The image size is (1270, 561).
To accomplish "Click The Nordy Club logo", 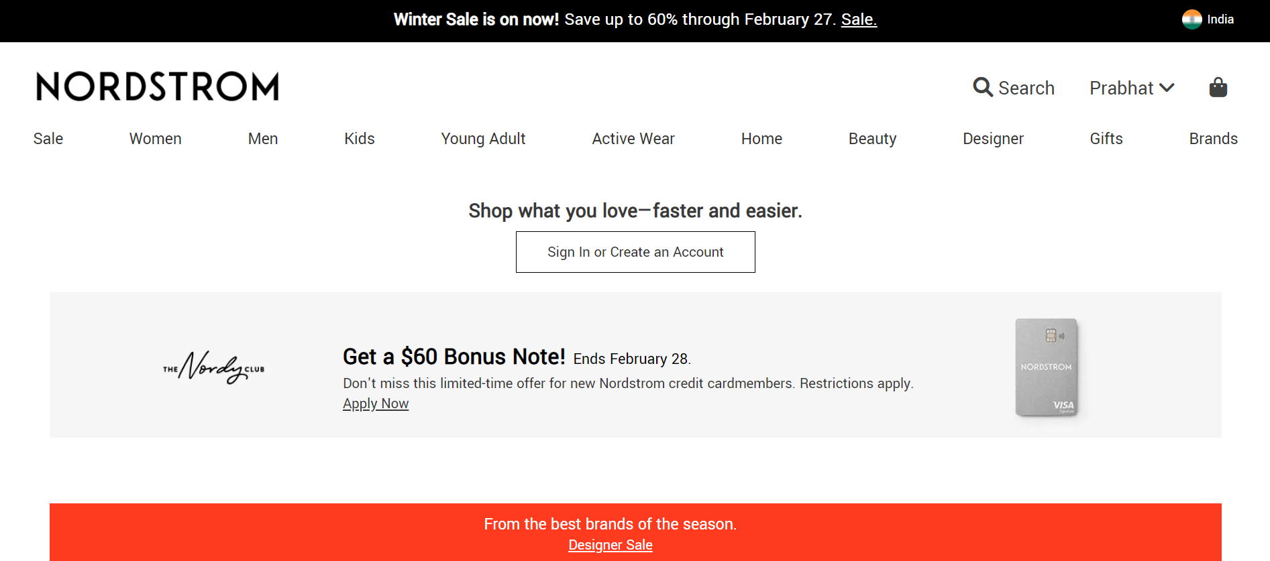I will pos(214,367).
